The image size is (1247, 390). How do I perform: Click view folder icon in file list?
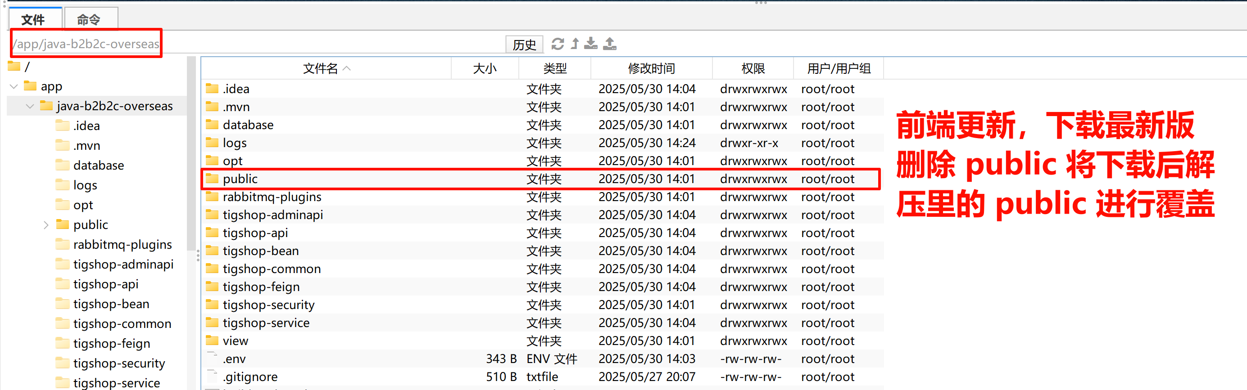coord(212,340)
